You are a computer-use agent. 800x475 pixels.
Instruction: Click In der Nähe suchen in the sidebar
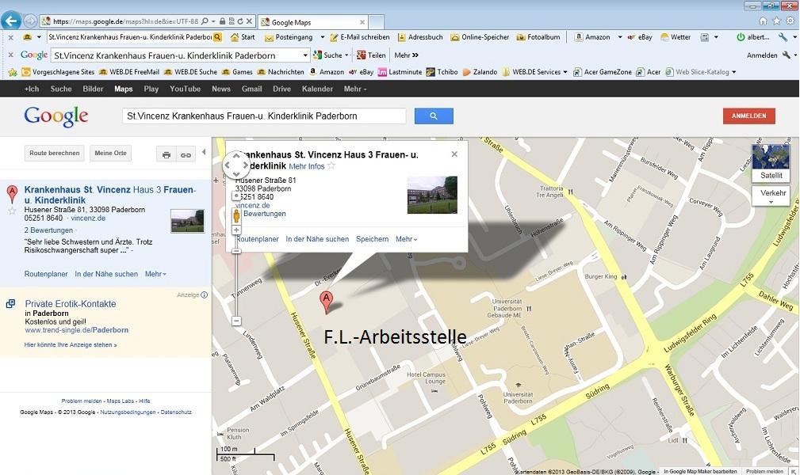[x=106, y=274]
